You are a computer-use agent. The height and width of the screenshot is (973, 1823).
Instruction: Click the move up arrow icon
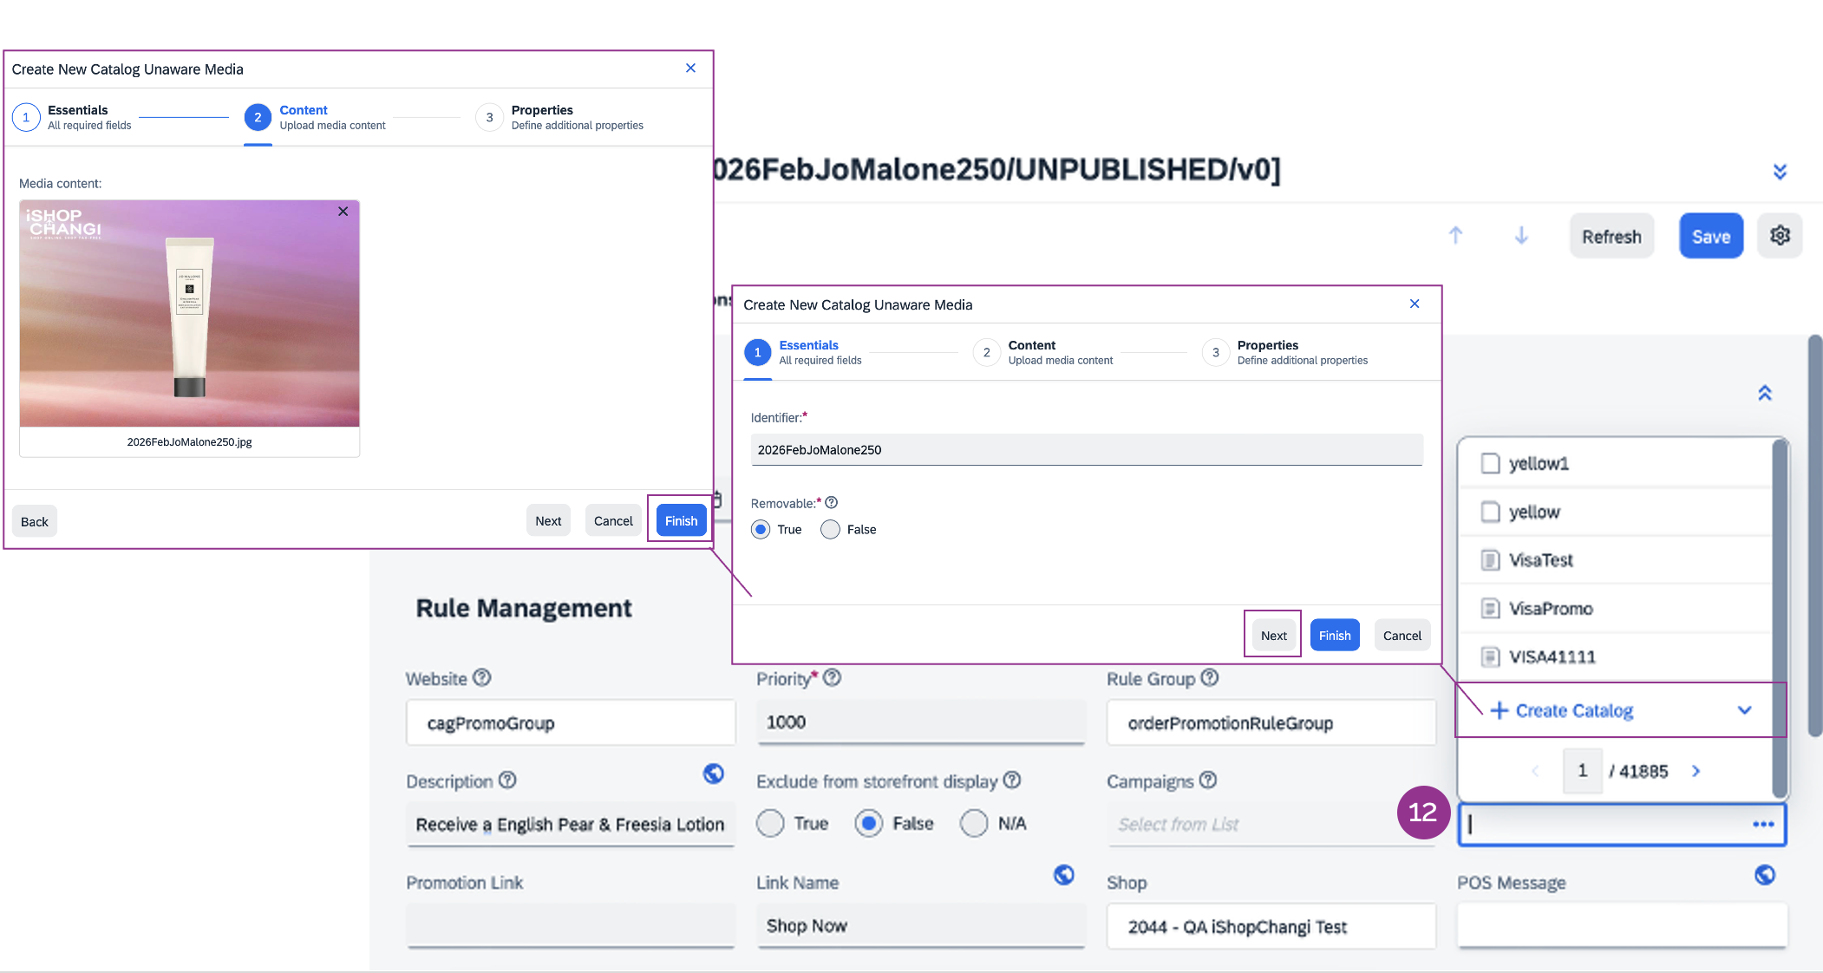[1455, 236]
